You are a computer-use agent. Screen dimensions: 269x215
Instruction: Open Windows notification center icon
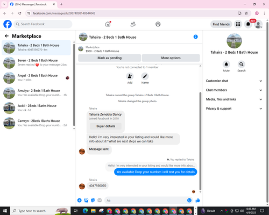(x=262, y=211)
